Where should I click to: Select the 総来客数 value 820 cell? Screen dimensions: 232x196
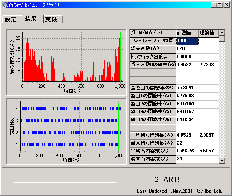[x=187, y=48]
